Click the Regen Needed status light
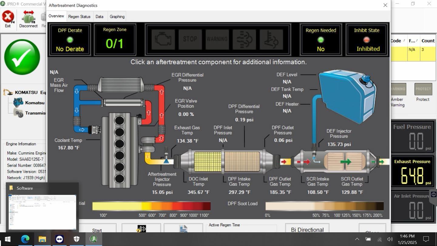Screen dimensions: 437x246 pyautogui.click(x=321, y=40)
